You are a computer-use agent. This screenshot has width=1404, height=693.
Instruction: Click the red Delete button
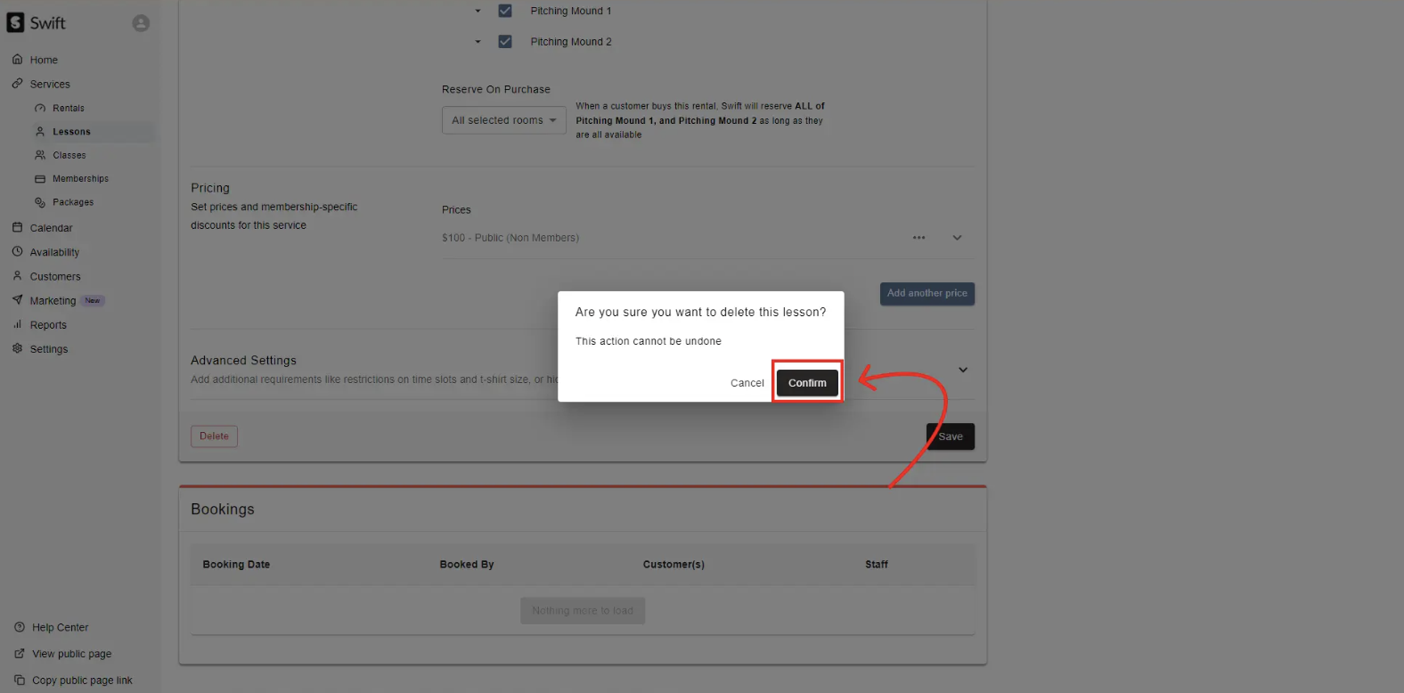point(214,436)
